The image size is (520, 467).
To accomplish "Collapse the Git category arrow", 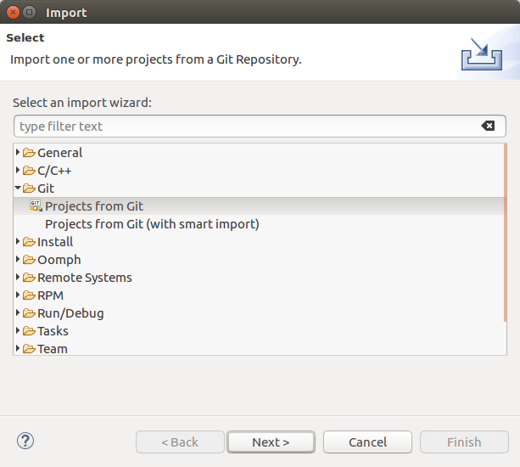I will point(18,188).
